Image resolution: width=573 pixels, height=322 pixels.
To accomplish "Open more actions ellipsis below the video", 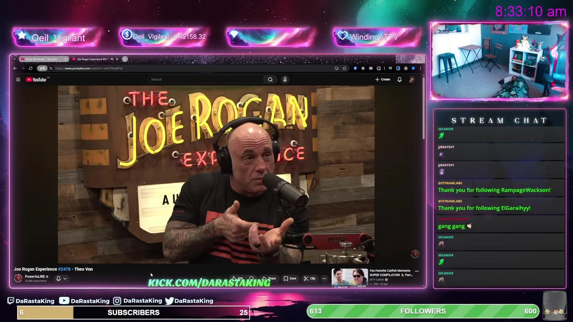I will (324, 279).
